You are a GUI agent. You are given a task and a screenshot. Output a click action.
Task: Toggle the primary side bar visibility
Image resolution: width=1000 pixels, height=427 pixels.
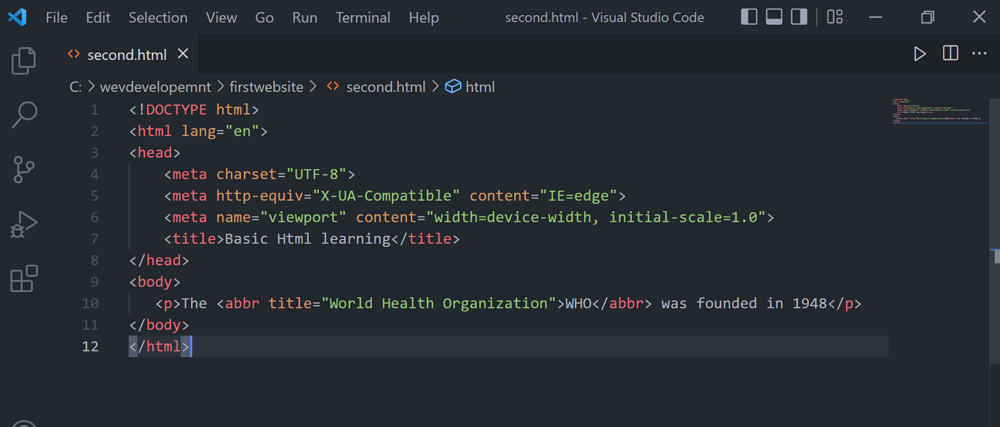pos(749,17)
